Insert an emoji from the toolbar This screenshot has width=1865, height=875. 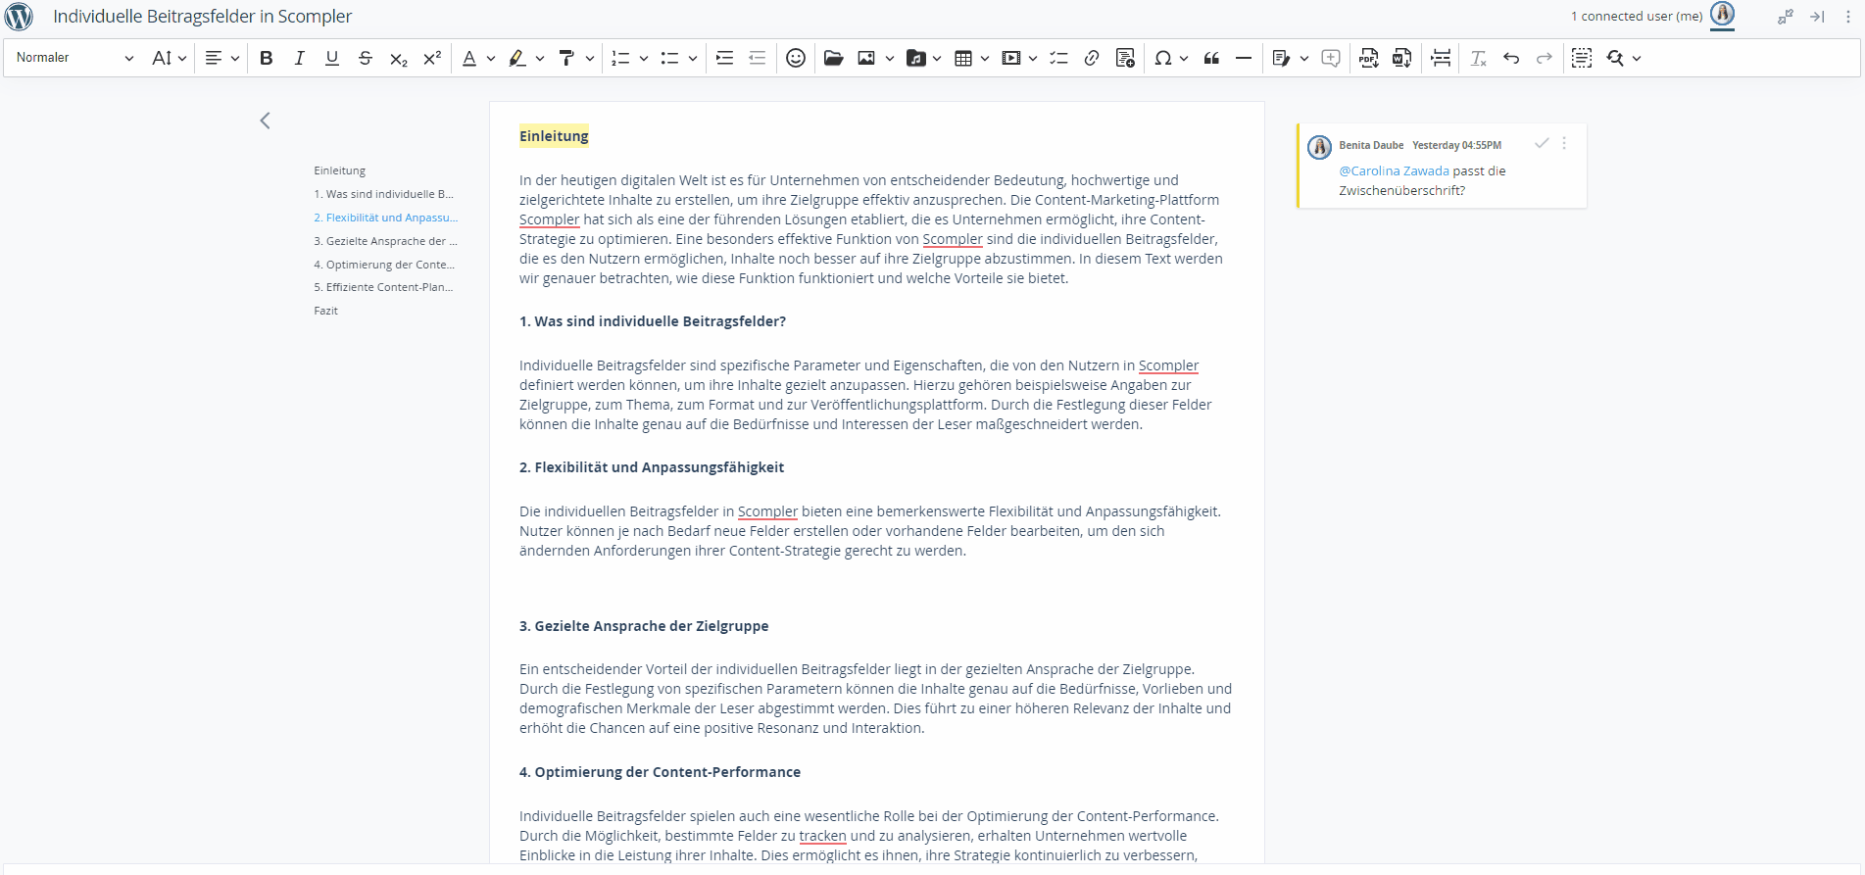(796, 58)
